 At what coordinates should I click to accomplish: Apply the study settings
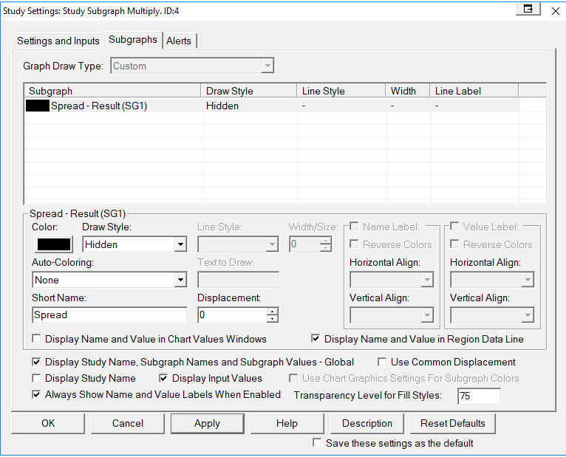[207, 423]
